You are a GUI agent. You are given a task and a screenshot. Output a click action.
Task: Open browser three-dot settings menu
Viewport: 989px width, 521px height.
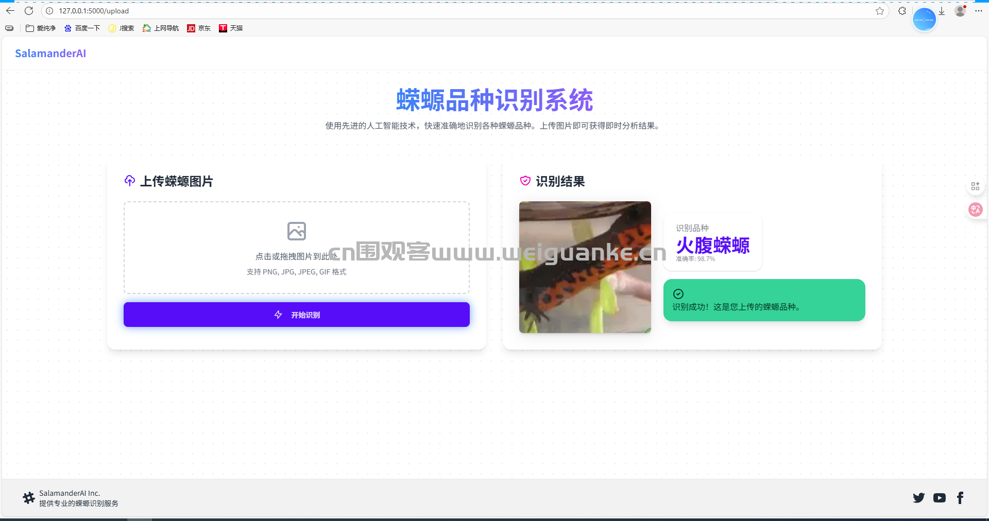(x=979, y=11)
